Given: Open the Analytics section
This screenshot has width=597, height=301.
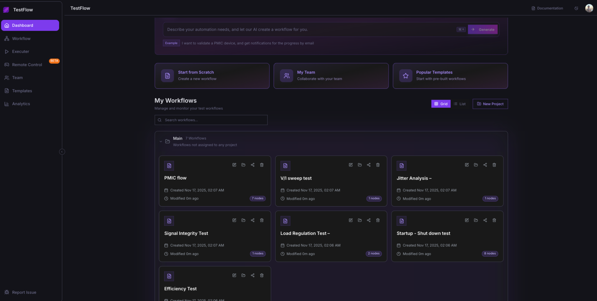Looking at the screenshot, I should point(21,104).
